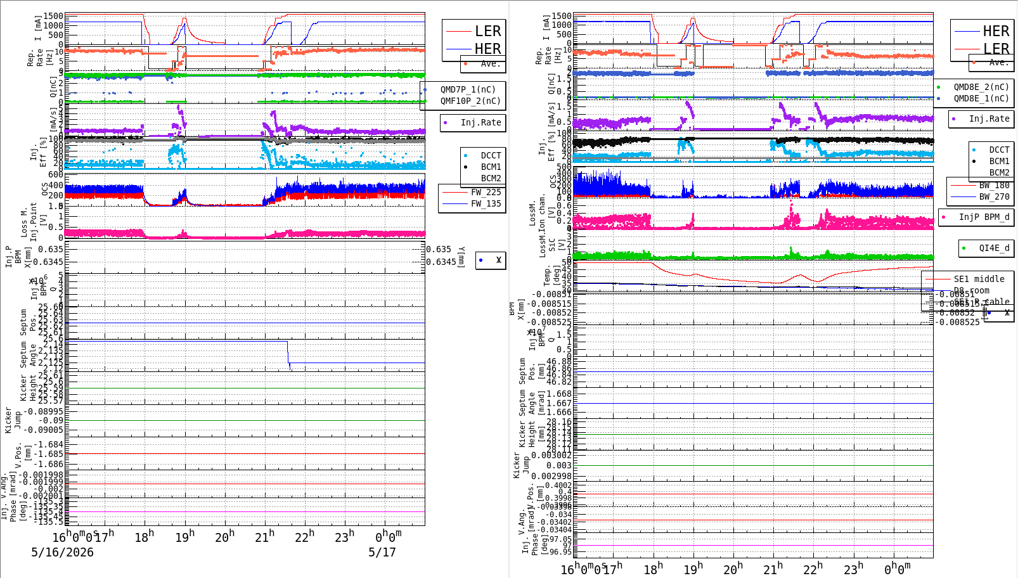Click the 21h tick label in left plot
This screenshot has width=1018, height=578.
tap(264, 537)
